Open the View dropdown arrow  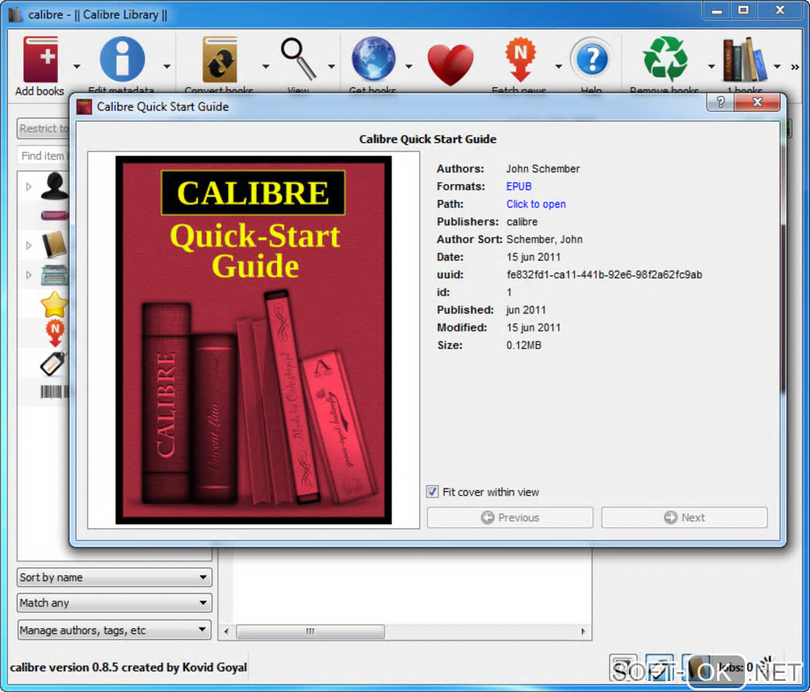pyautogui.click(x=331, y=66)
